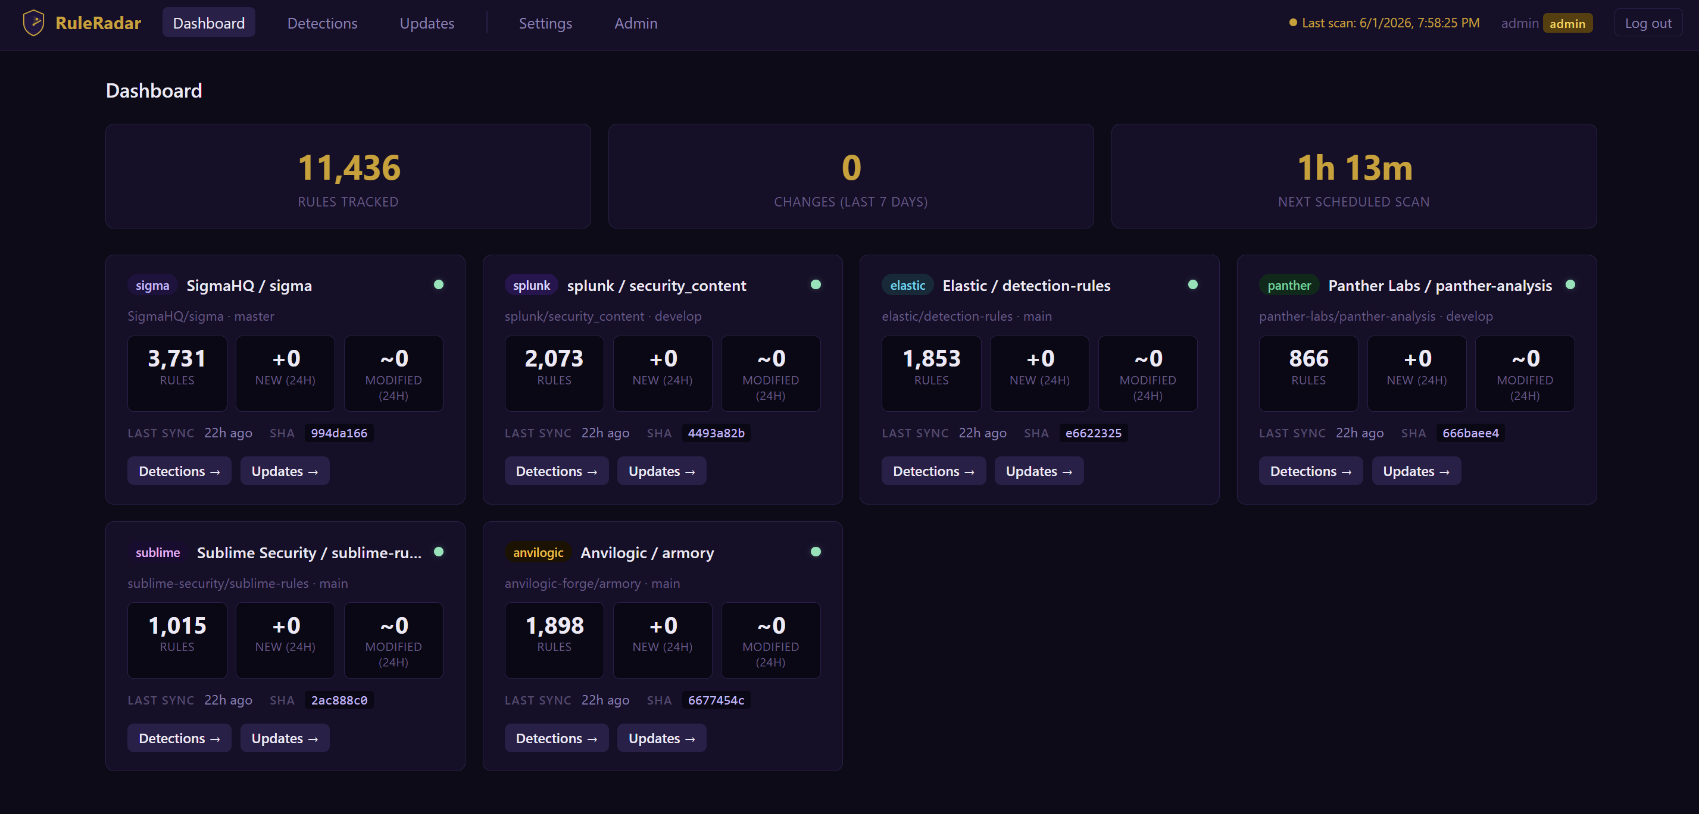Click the Panther Labs status dot
The height and width of the screenshot is (814, 1699).
pyautogui.click(x=1570, y=285)
